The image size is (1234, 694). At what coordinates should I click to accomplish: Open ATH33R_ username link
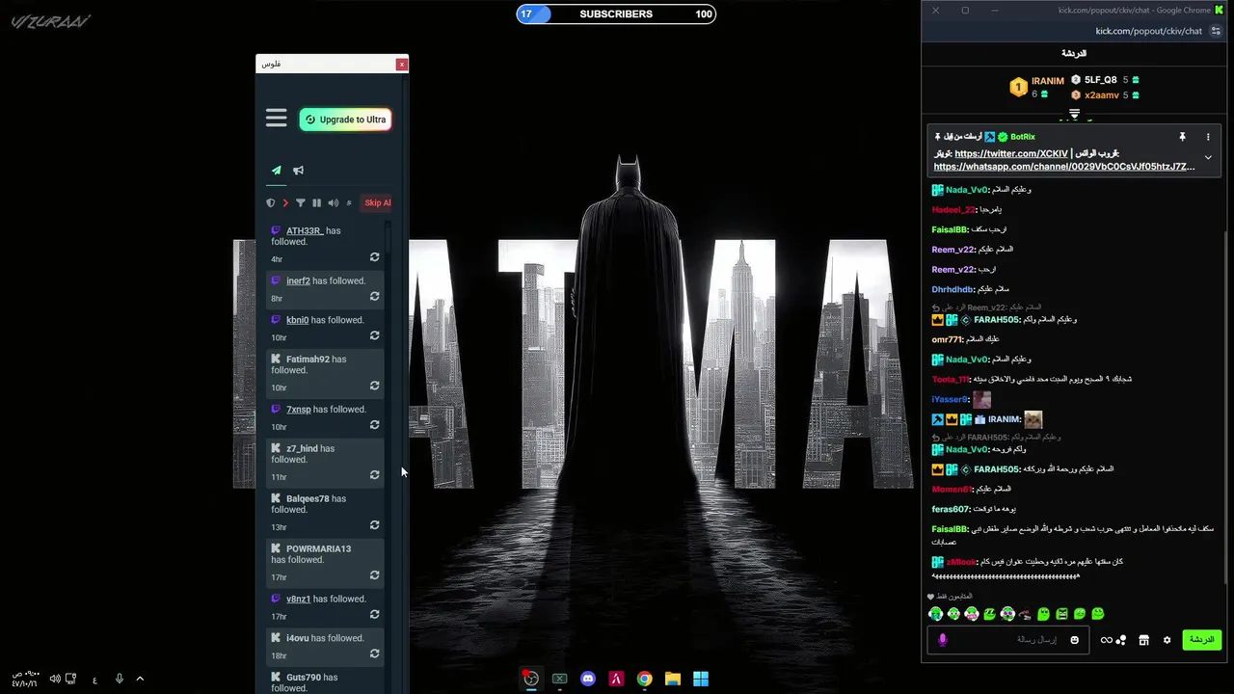pyautogui.click(x=305, y=231)
